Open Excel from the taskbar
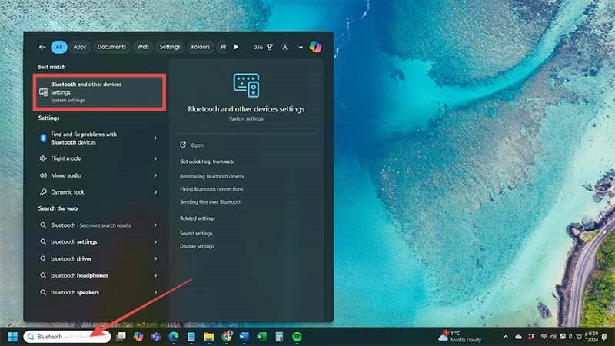 [x=262, y=337]
